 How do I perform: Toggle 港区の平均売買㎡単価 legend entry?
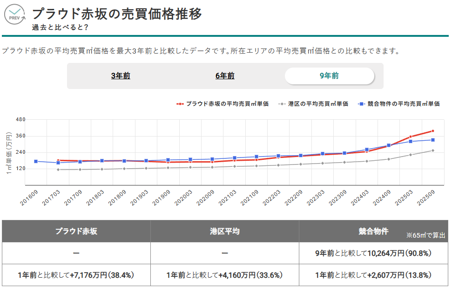click(x=318, y=104)
